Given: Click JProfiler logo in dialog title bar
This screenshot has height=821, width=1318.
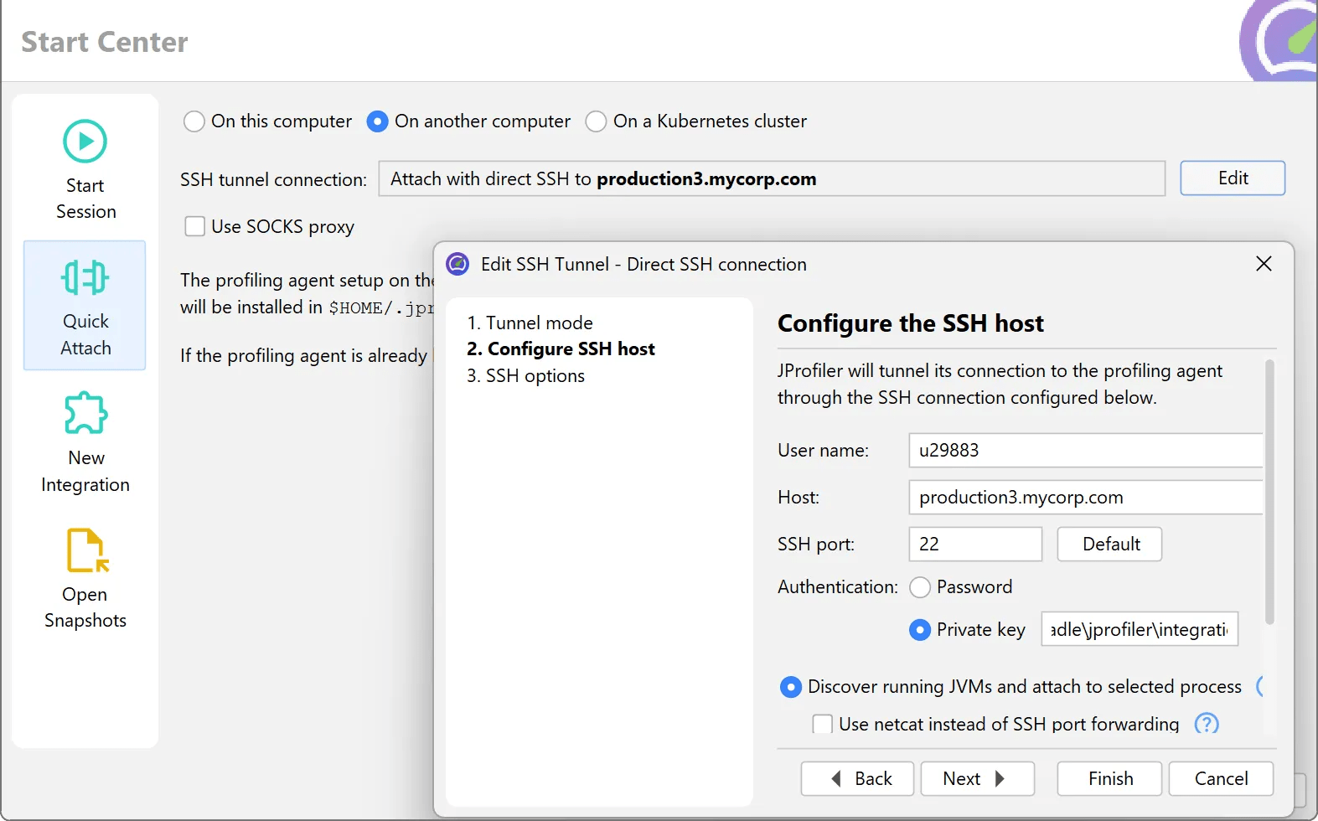Looking at the screenshot, I should [457, 265].
